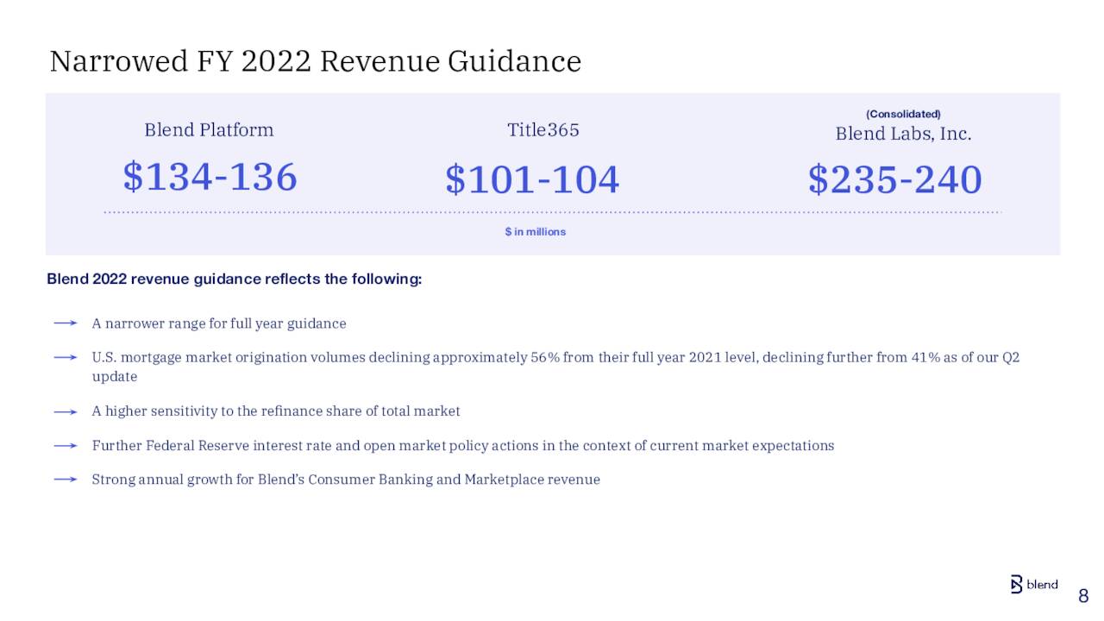
Task: Click the '$134-136' figure
Action: (x=210, y=177)
